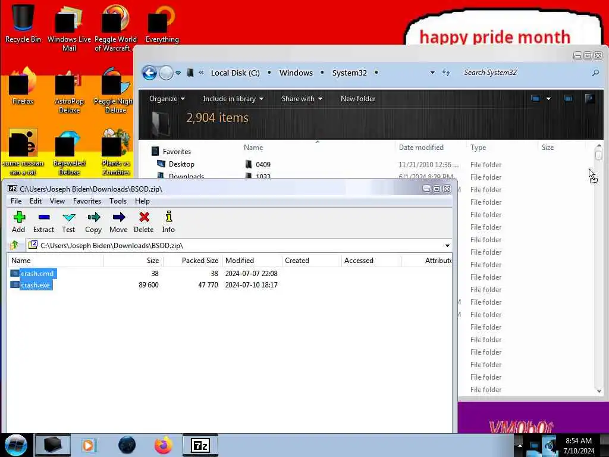Screen dimensions: 609x457
Task: Open recent pages dropdown in Explorer
Action: (x=178, y=73)
